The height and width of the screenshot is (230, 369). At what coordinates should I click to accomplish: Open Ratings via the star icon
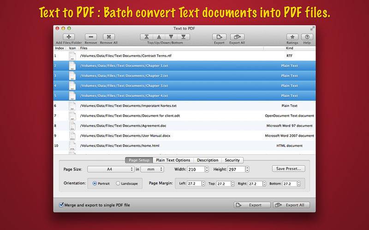point(292,37)
